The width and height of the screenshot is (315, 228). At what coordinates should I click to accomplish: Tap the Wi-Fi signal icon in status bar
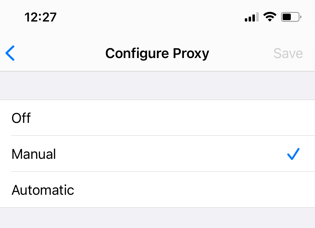270,17
